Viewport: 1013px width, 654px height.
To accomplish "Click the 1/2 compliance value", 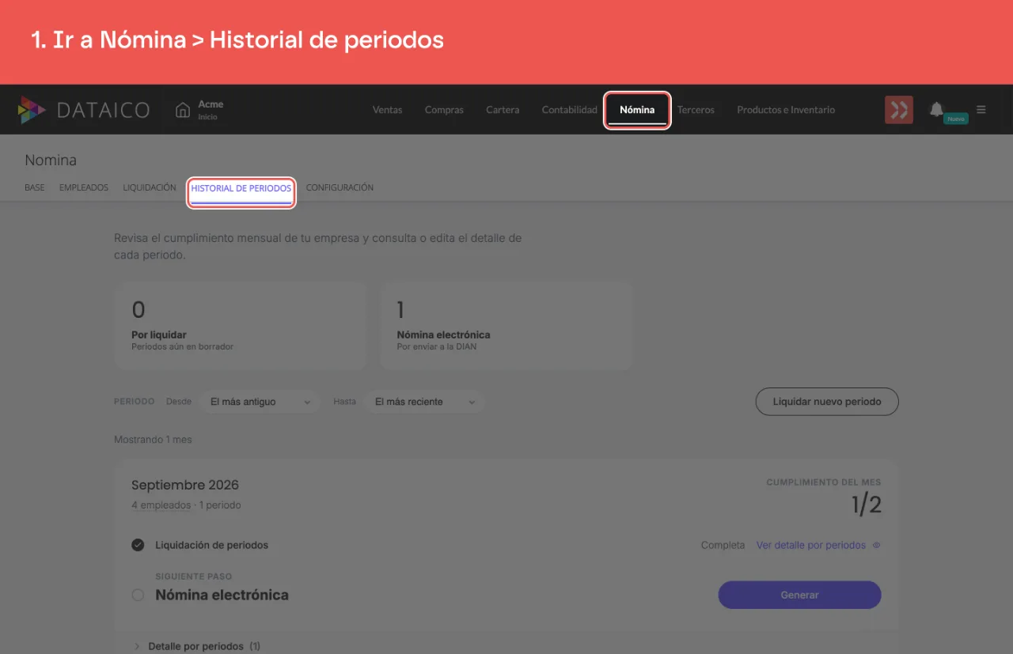I will (x=867, y=505).
